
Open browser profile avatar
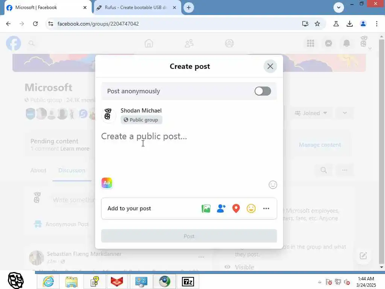pos(363,24)
